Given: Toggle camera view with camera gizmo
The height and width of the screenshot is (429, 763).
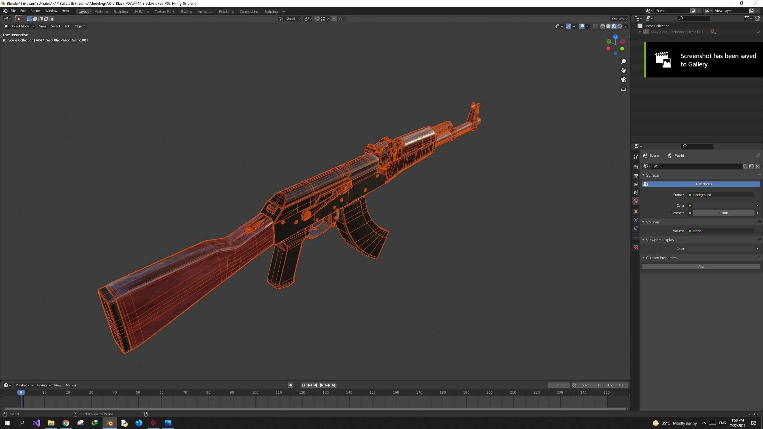Looking at the screenshot, I should (623, 80).
